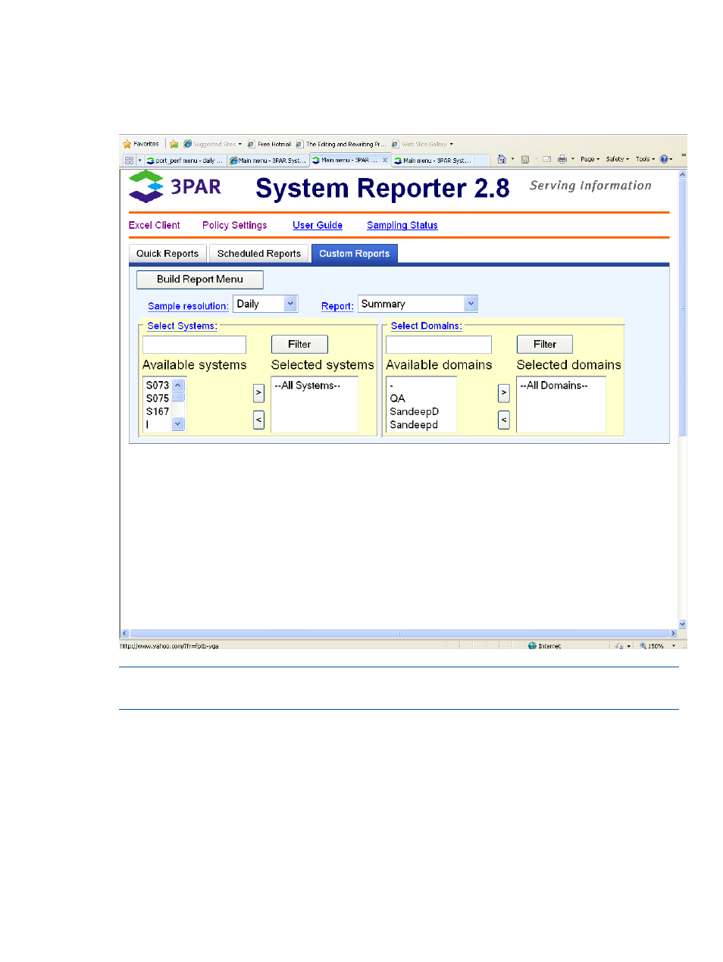Open the Policy Settings link

235,225
